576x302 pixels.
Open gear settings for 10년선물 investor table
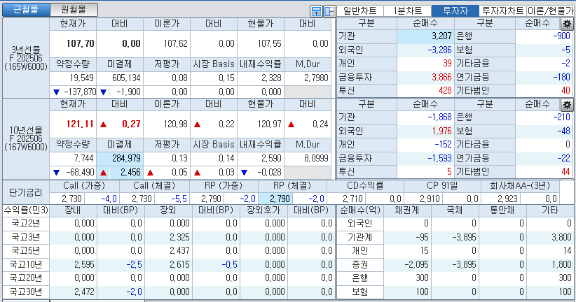point(567,105)
